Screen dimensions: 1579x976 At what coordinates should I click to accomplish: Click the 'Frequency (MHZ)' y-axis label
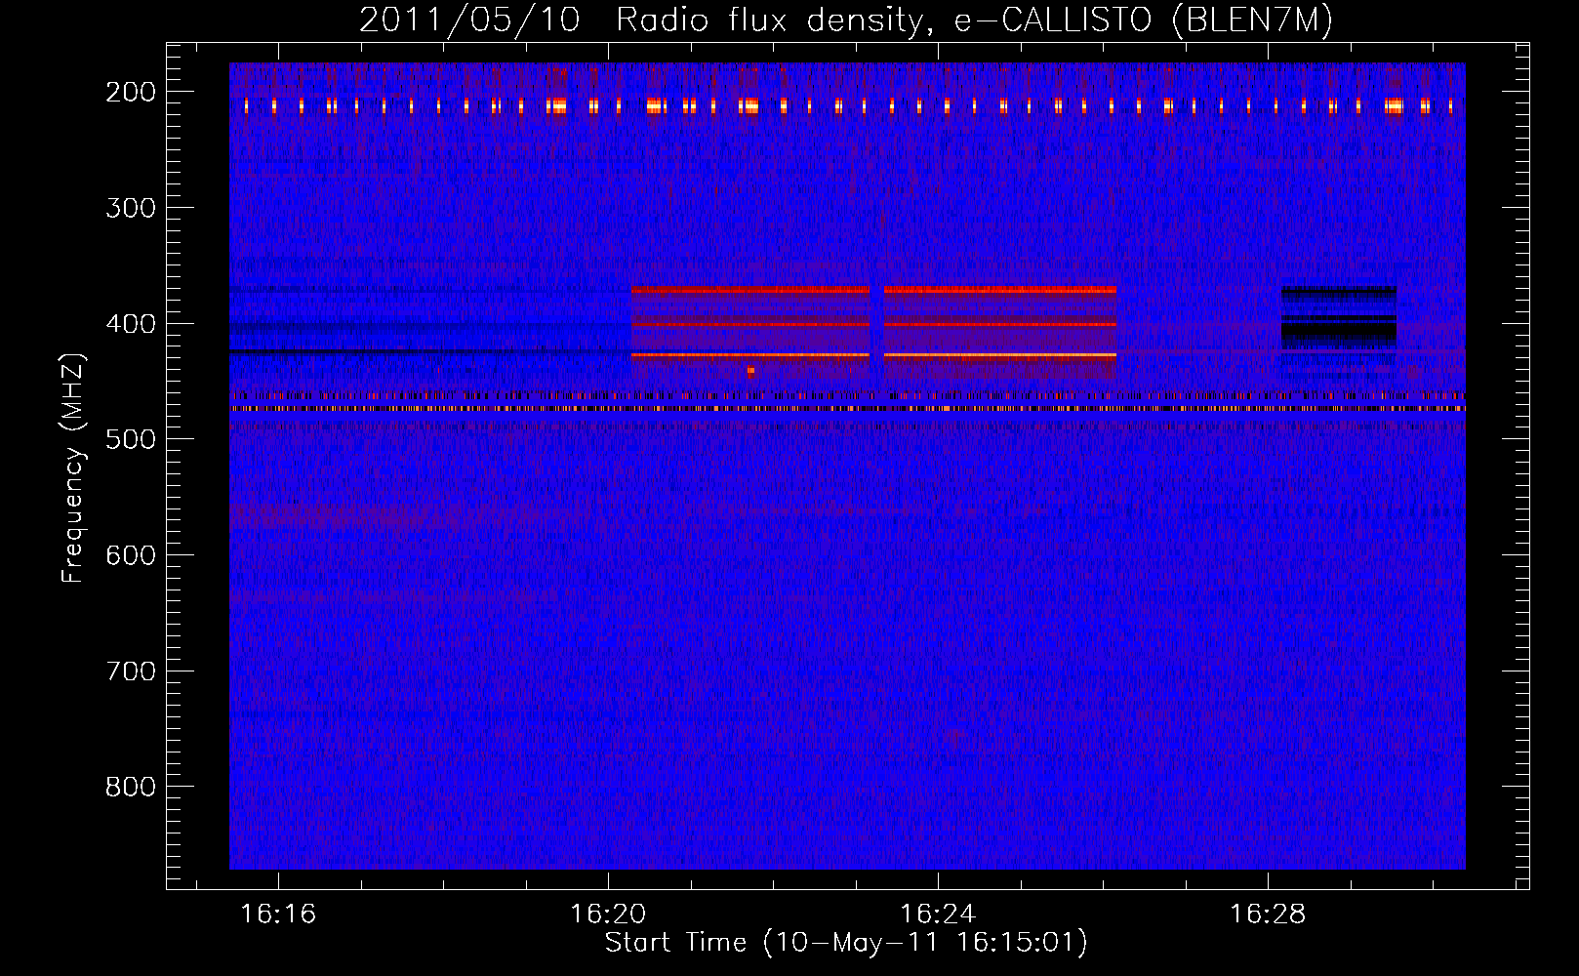pos(73,468)
